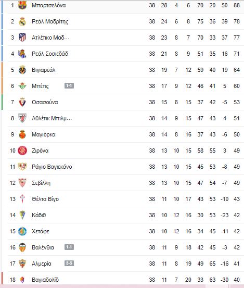The height and width of the screenshot is (288, 244).
Task: Click the Villarreal yellow crest icon
Action: (22, 70)
